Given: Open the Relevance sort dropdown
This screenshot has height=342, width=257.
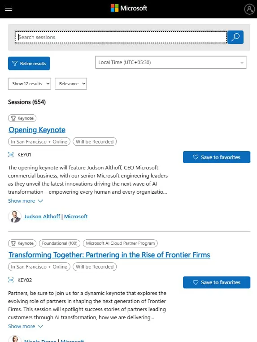Looking at the screenshot, I should coord(71,84).
